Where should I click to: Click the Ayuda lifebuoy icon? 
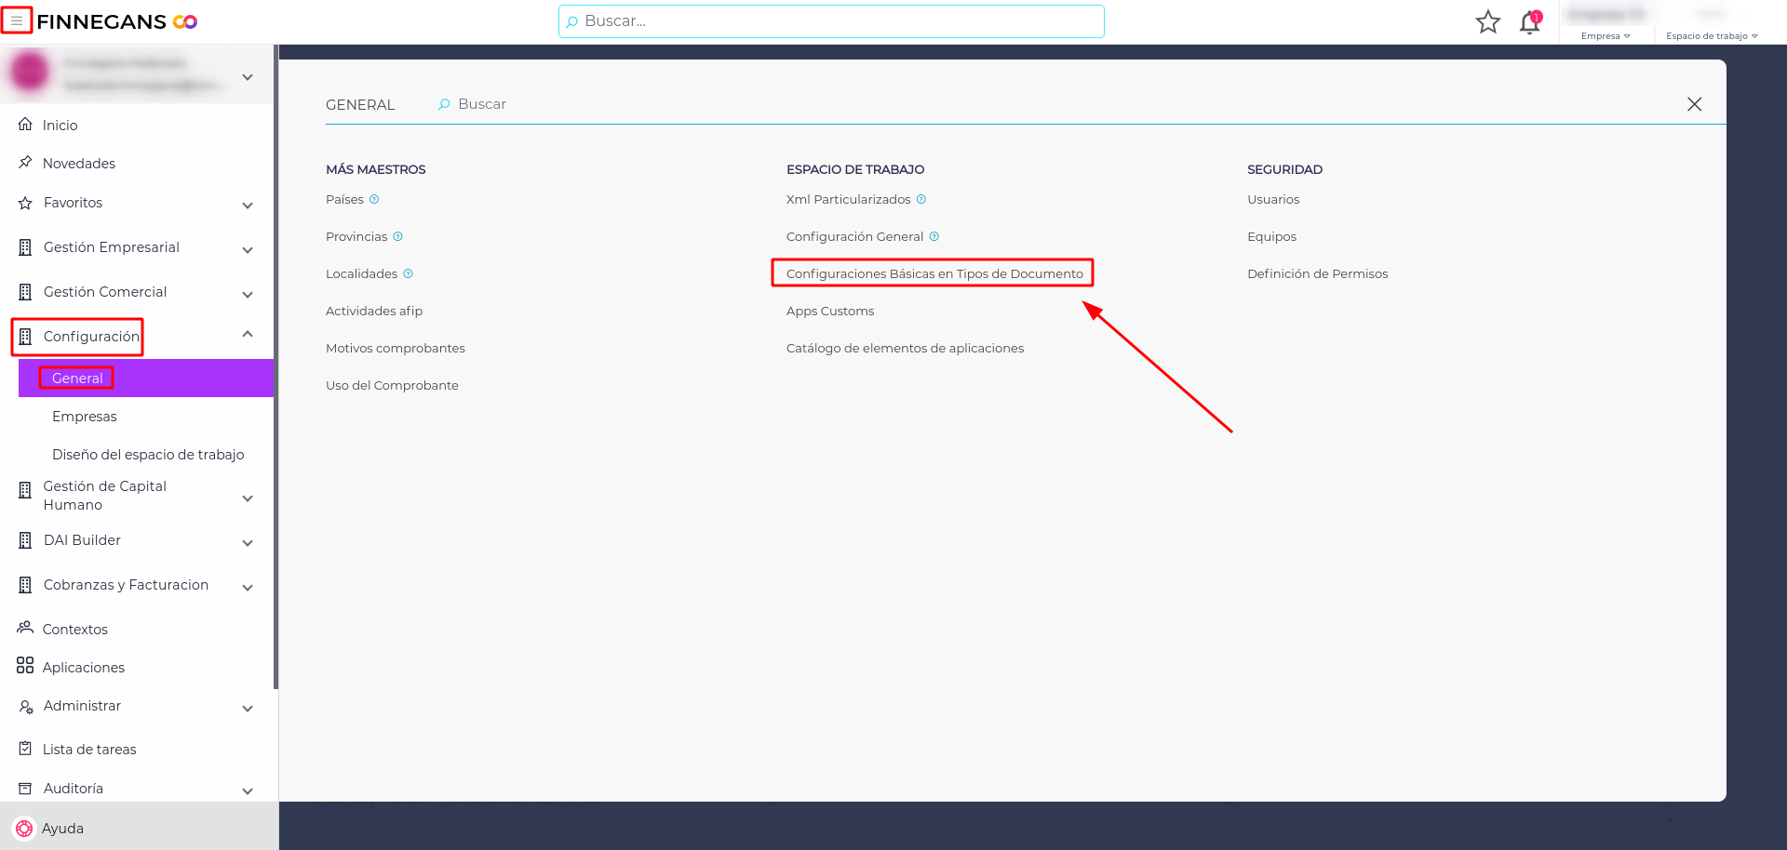[24, 829]
